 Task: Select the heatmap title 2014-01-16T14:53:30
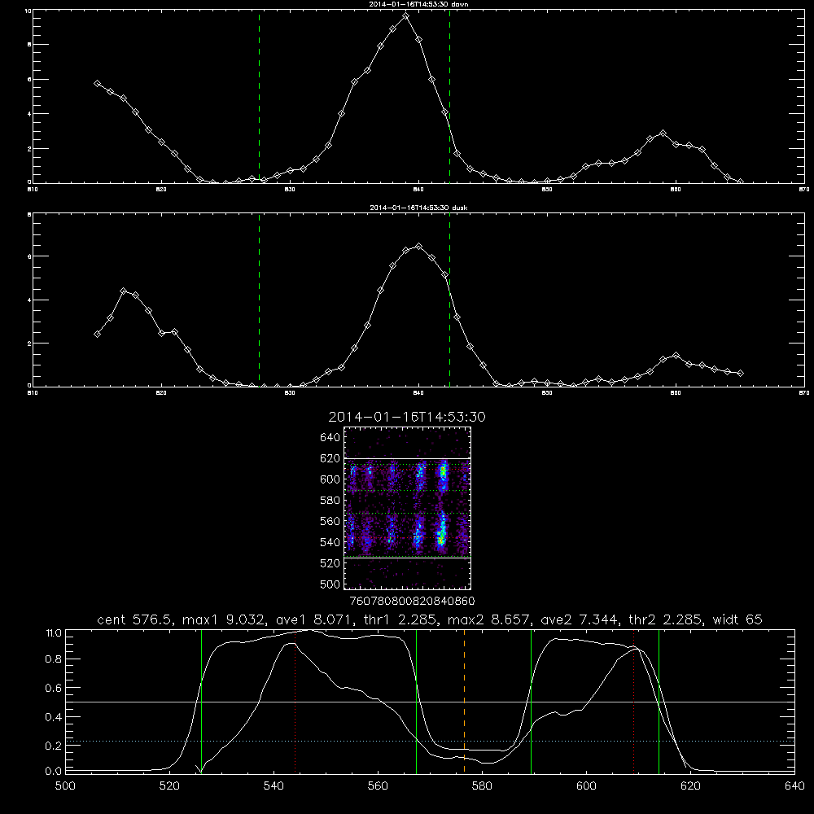click(x=407, y=417)
